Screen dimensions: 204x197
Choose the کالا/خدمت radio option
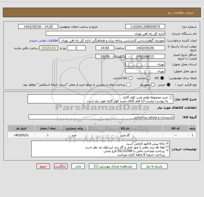[x=131, y=78]
